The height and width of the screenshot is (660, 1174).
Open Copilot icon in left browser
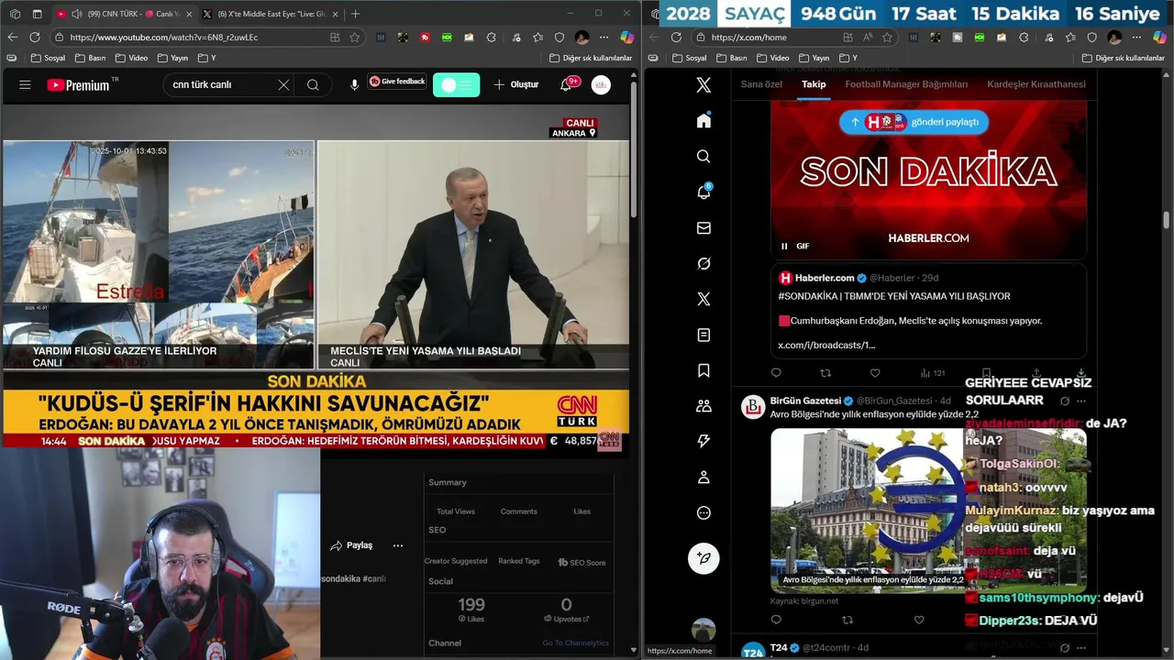point(626,38)
